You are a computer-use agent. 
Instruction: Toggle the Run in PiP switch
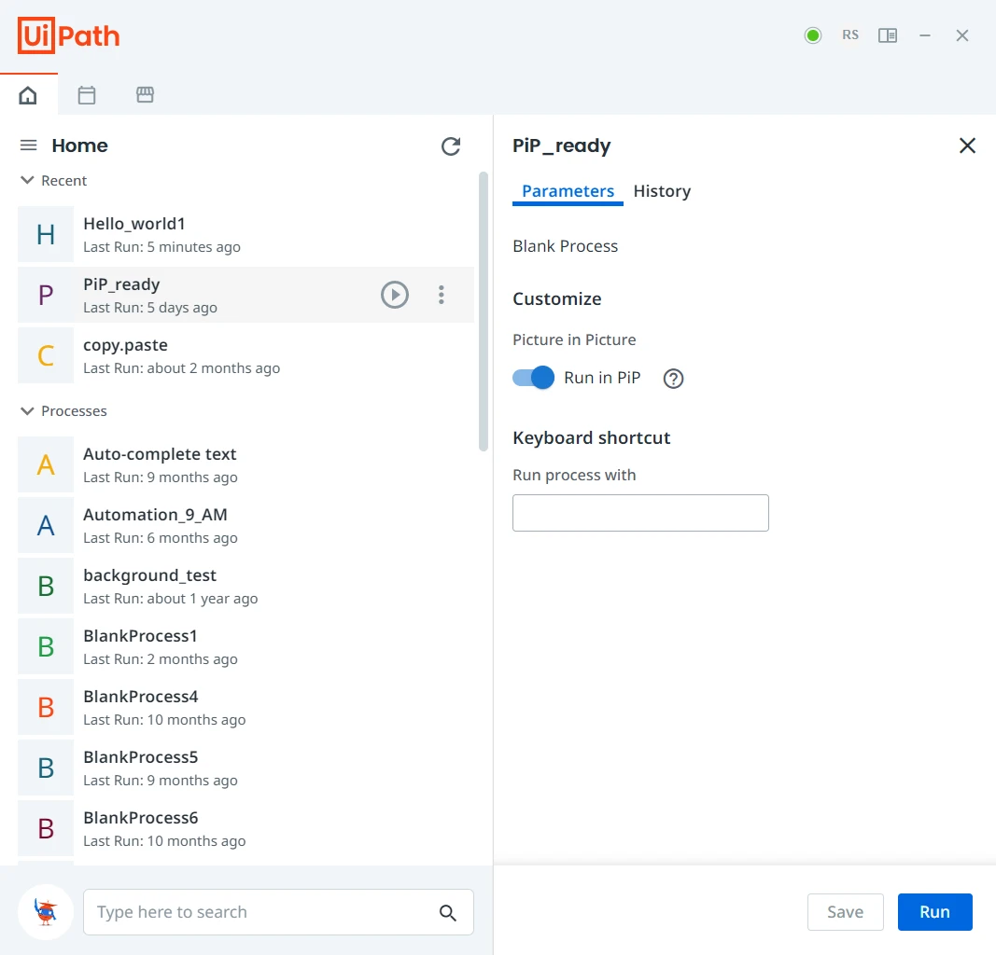pyautogui.click(x=534, y=378)
